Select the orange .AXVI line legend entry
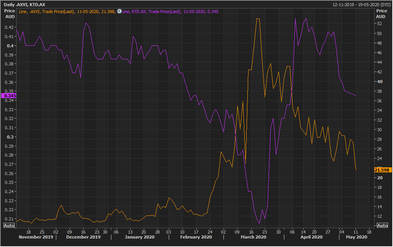 coord(67,12)
